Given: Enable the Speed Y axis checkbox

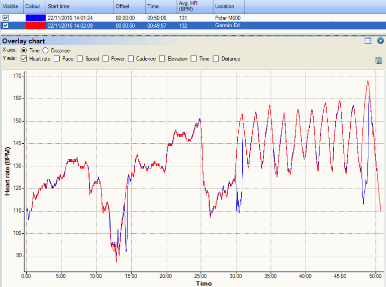Looking at the screenshot, I should tap(80, 59).
